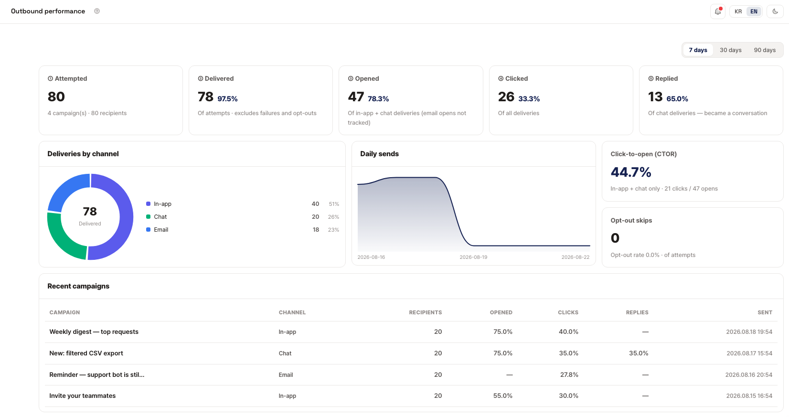Image resolution: width=789 pixels, height=417 pixels.
Task: Click the REPLIES column header
Action: click(x=637, y=312)
